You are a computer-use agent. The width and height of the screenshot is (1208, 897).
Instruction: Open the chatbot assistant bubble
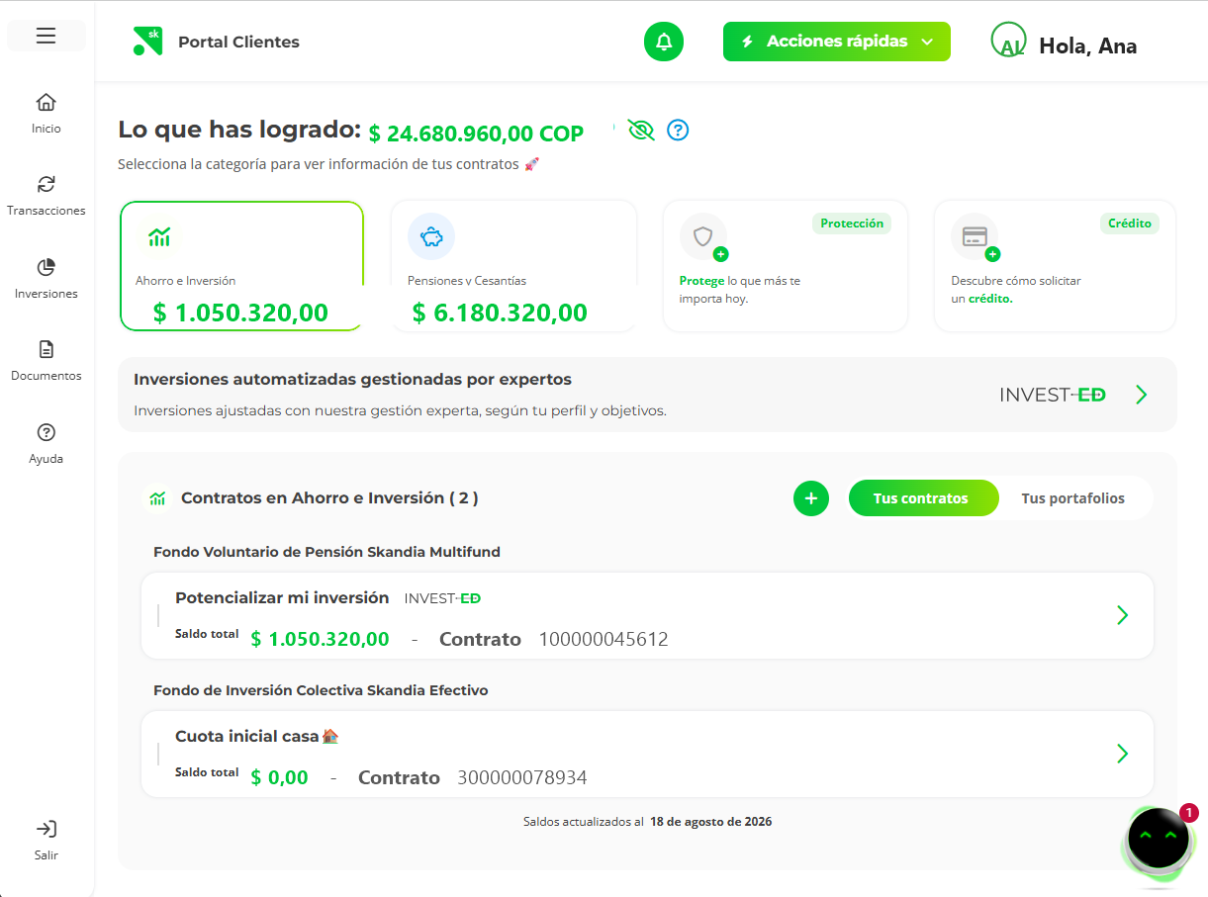pyautogui.click(x=1158, y=839)
